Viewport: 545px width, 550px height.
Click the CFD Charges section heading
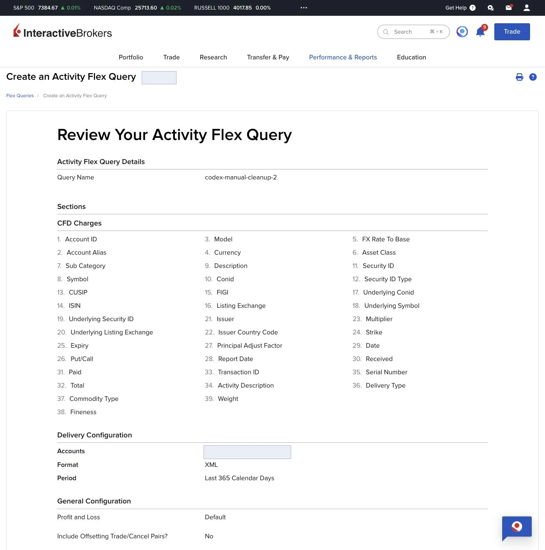click(79, 223)
